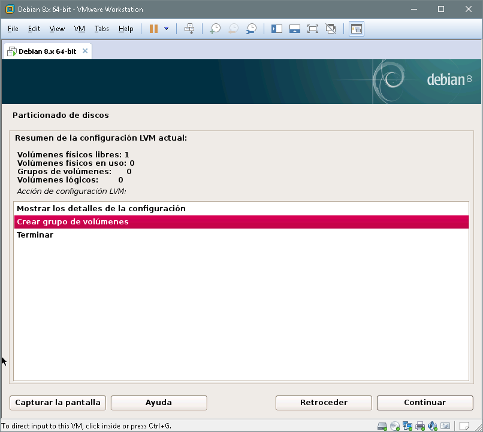The height and width of the screenshot is (432, 483).
Task: Open the snapshot manager icon
Action: pos(252,29)
